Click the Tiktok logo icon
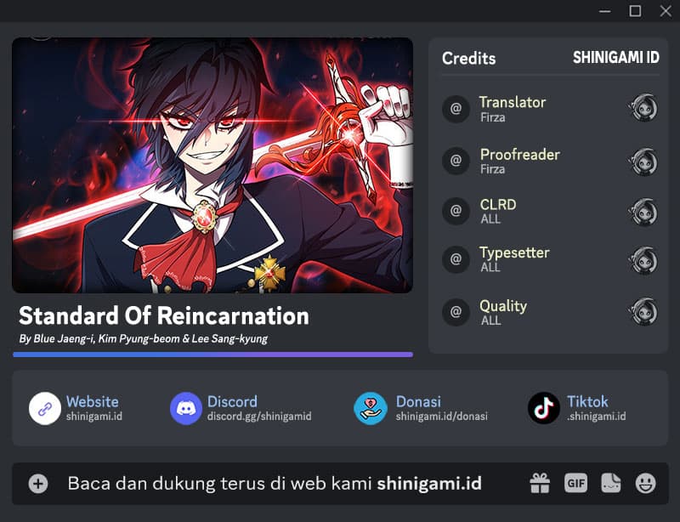This screenshot has height=522, width=680. point(544,408)
